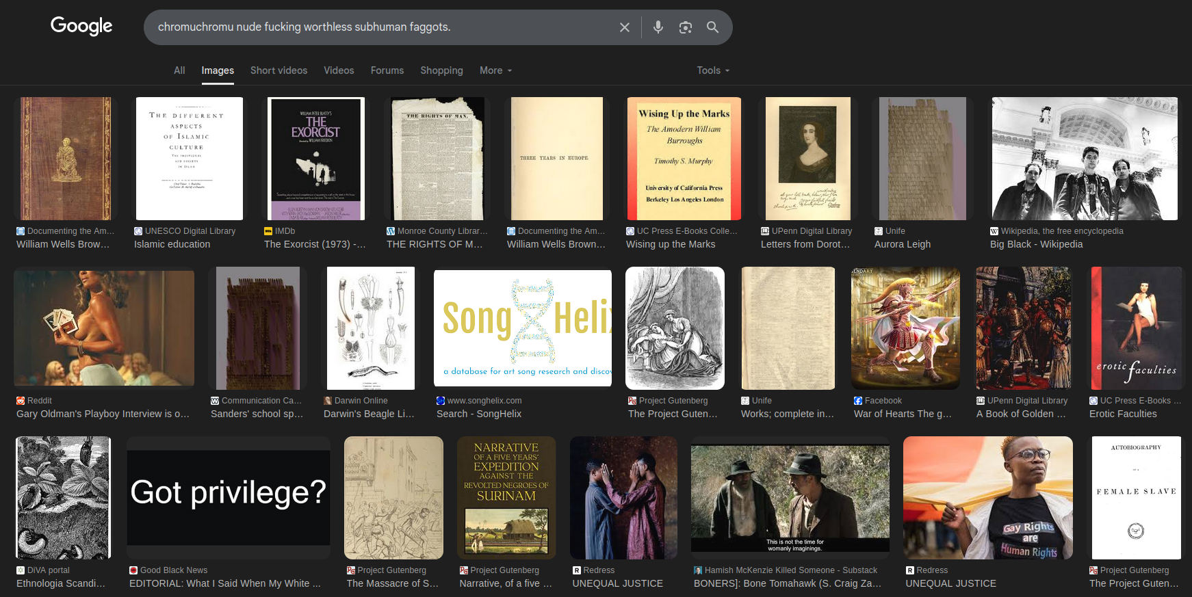The image size is (1192, 597).
Task: Open the Wising Up the Marks cover thumbnail
Action: tap(684, 159)
